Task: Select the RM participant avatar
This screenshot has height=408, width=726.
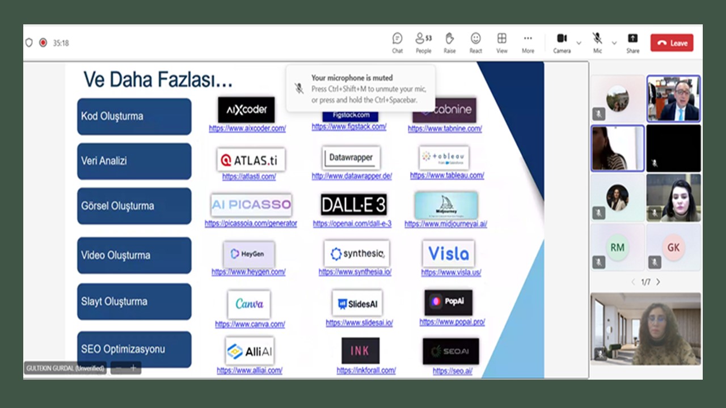Action: (618, 247)
